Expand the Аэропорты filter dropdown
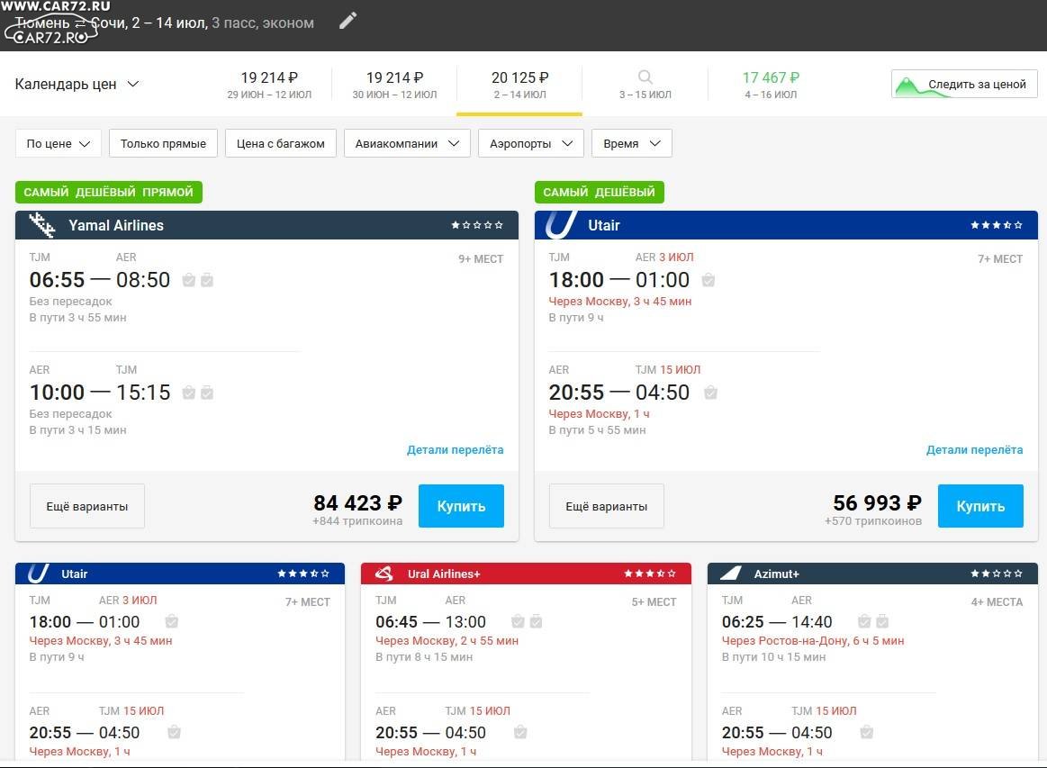 [x=531, y=143]
